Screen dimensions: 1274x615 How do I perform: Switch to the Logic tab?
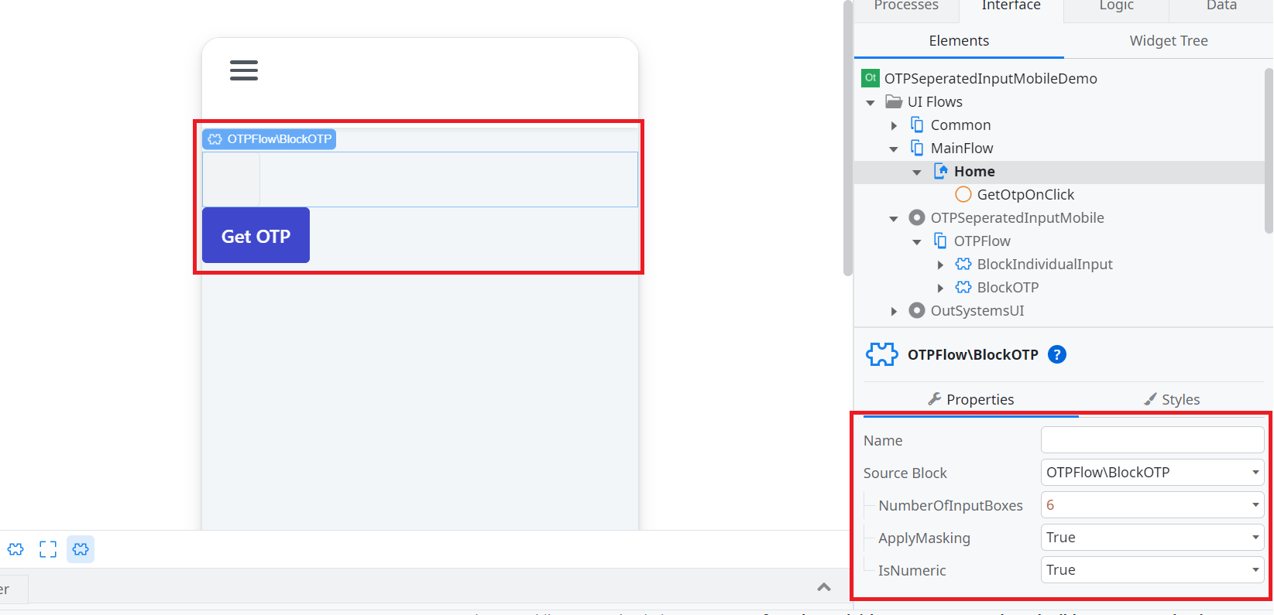[x=1116, y=6]
